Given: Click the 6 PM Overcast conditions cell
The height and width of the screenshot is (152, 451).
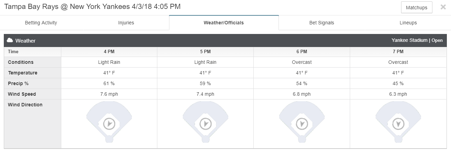Looking at the screenshot, I should click(x=302, y=62).
